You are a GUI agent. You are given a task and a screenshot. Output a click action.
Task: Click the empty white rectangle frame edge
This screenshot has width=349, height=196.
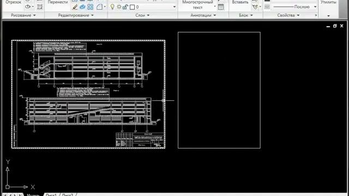[178, 90]
